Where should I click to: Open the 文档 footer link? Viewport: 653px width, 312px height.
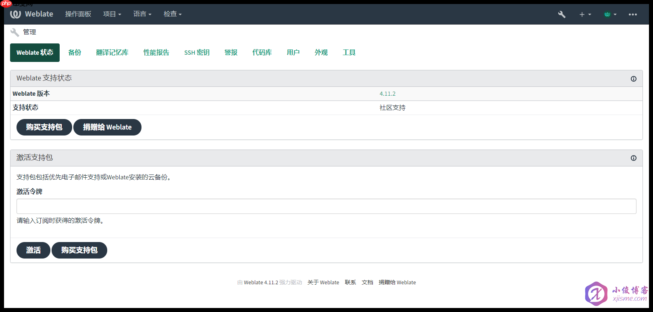pos(367,283)
